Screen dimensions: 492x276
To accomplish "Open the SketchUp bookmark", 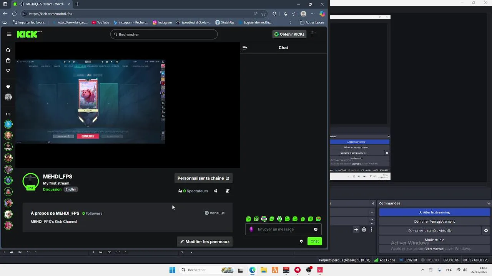I will [225, 23].
